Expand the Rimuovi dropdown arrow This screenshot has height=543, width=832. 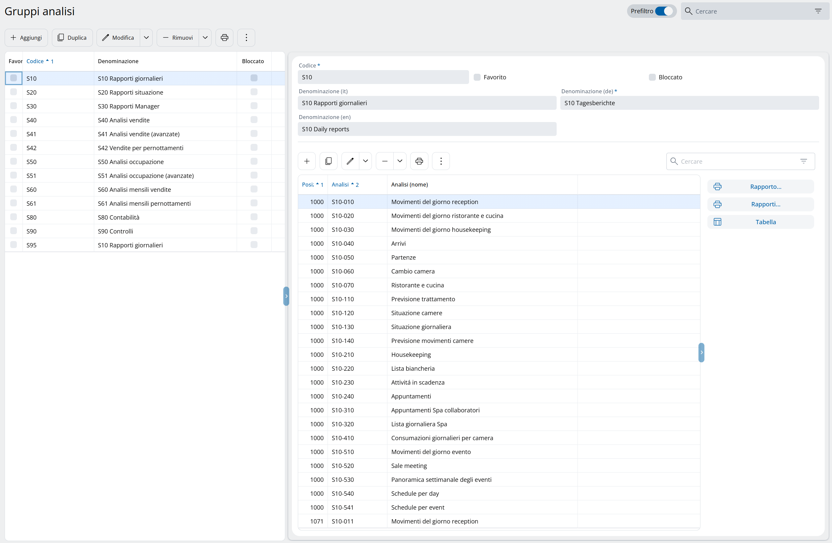pyautogui.click(x=205, y=37)
